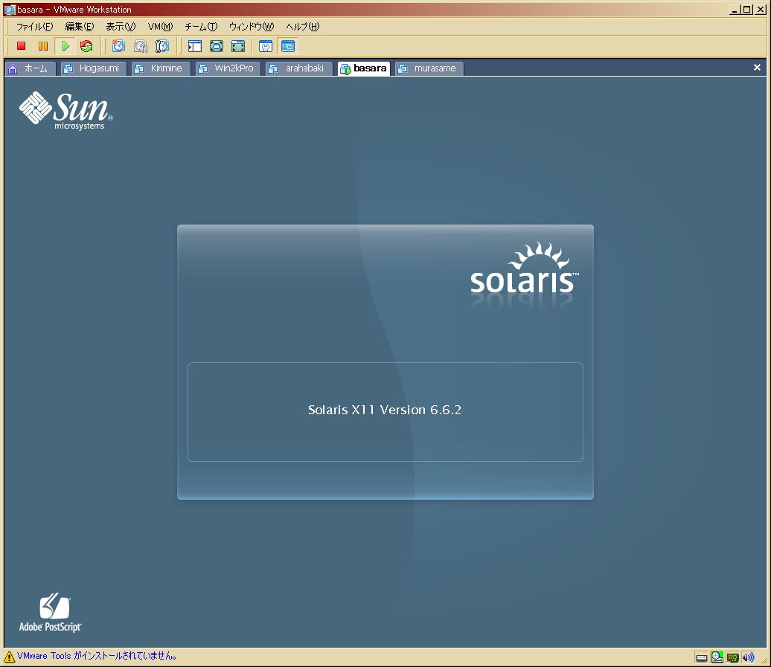The image size is (771, 667).
Task: Open the snapshot manager icon
Action: 162,46
